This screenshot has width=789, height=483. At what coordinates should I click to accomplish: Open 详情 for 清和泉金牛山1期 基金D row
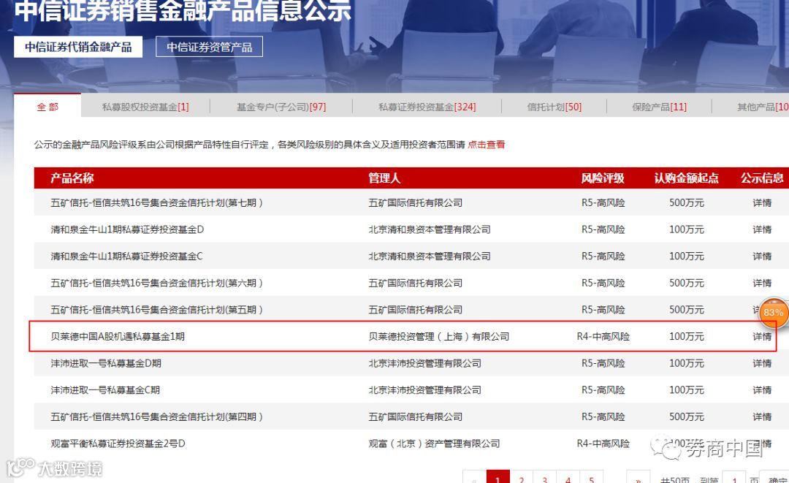(x=762, y=229)
